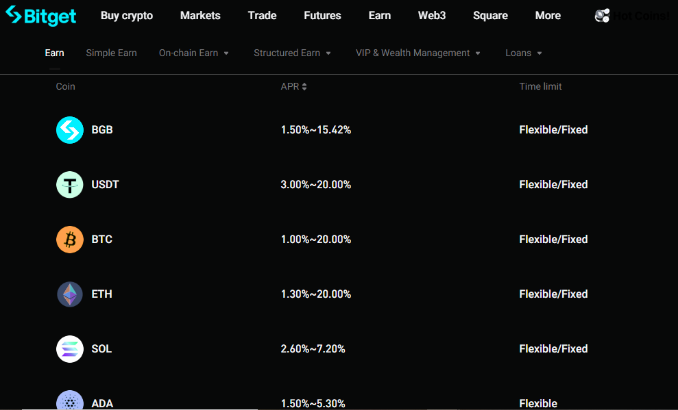The width and height of the screenshot is (678, 410).
Task: Expand the Structured Earn dropdown
Action: pyautogui.click(x=292, y=53)
